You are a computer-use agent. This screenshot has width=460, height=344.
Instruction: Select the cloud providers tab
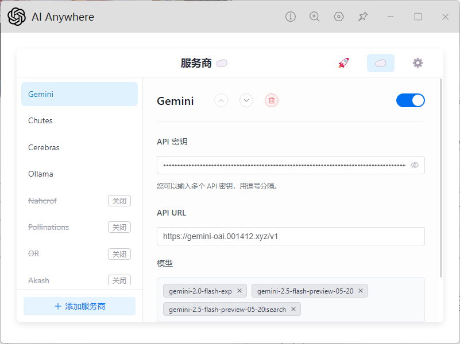[x=381, y=63]
